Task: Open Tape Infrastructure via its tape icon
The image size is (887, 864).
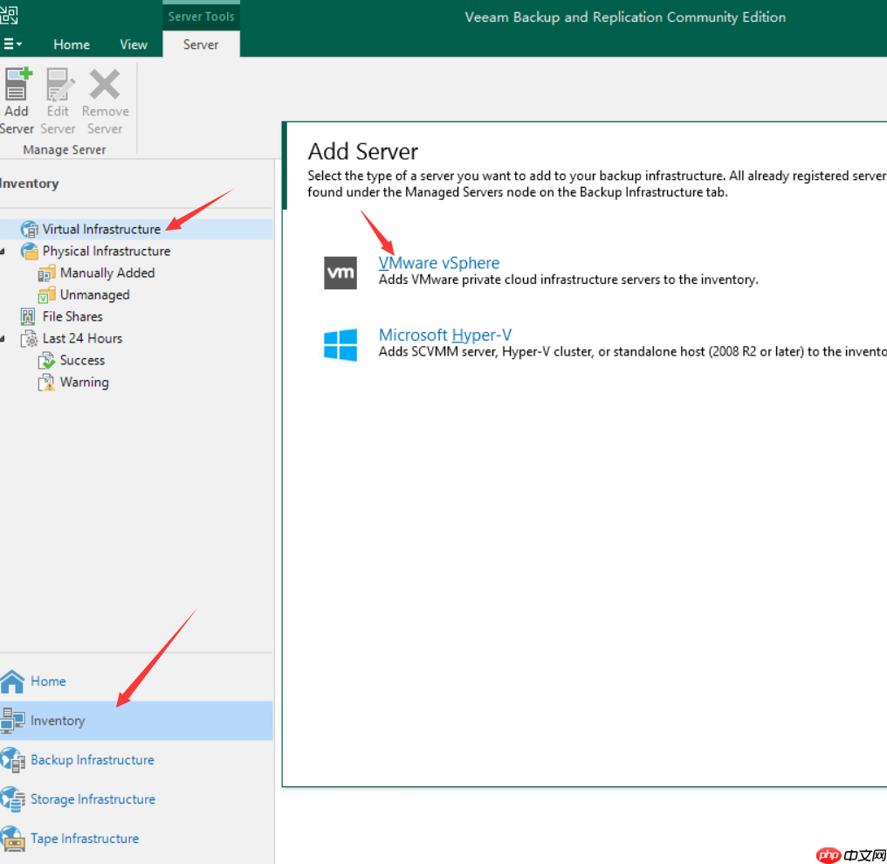Action: pyautogui.click(x=14, y=839)
